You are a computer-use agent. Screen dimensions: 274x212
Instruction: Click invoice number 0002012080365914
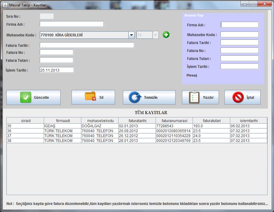point(174,131)
